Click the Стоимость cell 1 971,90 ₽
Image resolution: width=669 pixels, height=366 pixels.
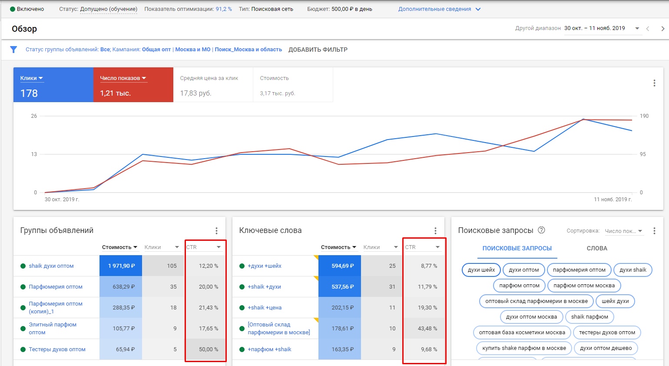[121, 266]
